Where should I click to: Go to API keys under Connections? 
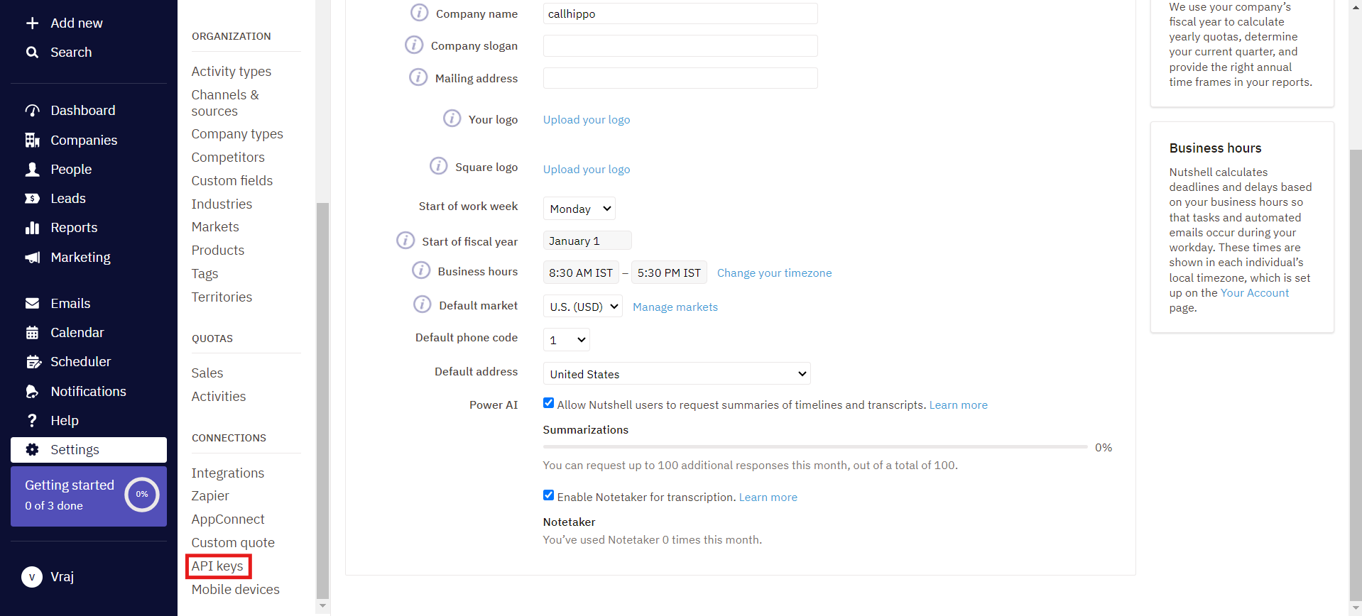pyautogui.click(x=217, y=566)
